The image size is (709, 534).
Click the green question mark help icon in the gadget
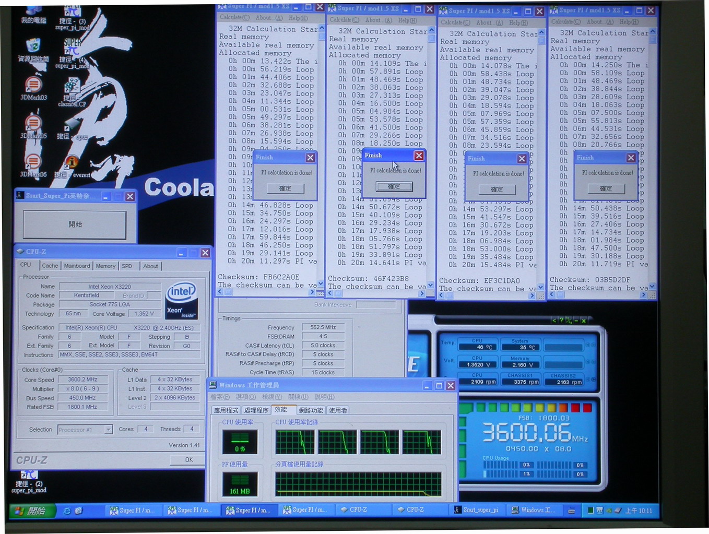(561, 321)
